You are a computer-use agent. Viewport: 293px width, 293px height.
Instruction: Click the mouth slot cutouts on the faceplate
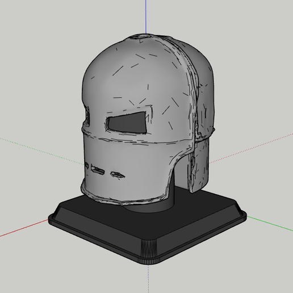(105, 171)
